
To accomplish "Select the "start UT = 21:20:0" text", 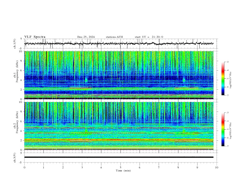I will coord(149,37).
